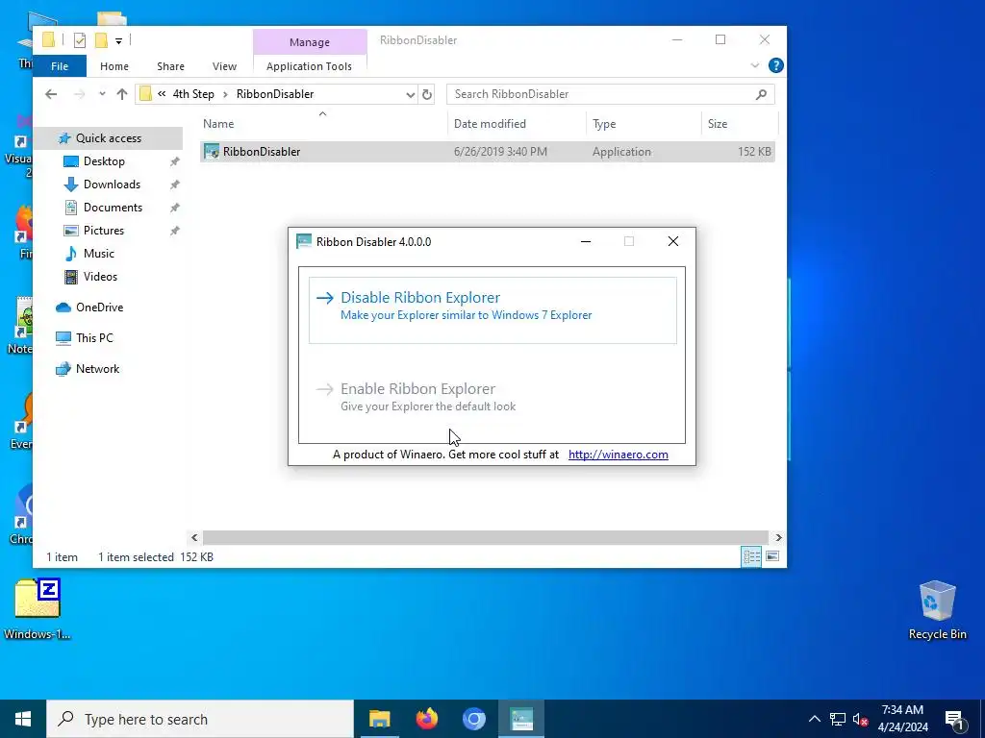The height and width of the screenshot is (738, 985).
Task: Click Ribbon Disabler taskbar icon
Action: pos(521,719)
